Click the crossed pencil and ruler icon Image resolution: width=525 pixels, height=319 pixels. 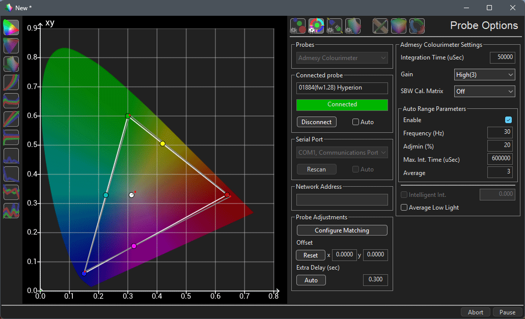click(x=380, y=25)
